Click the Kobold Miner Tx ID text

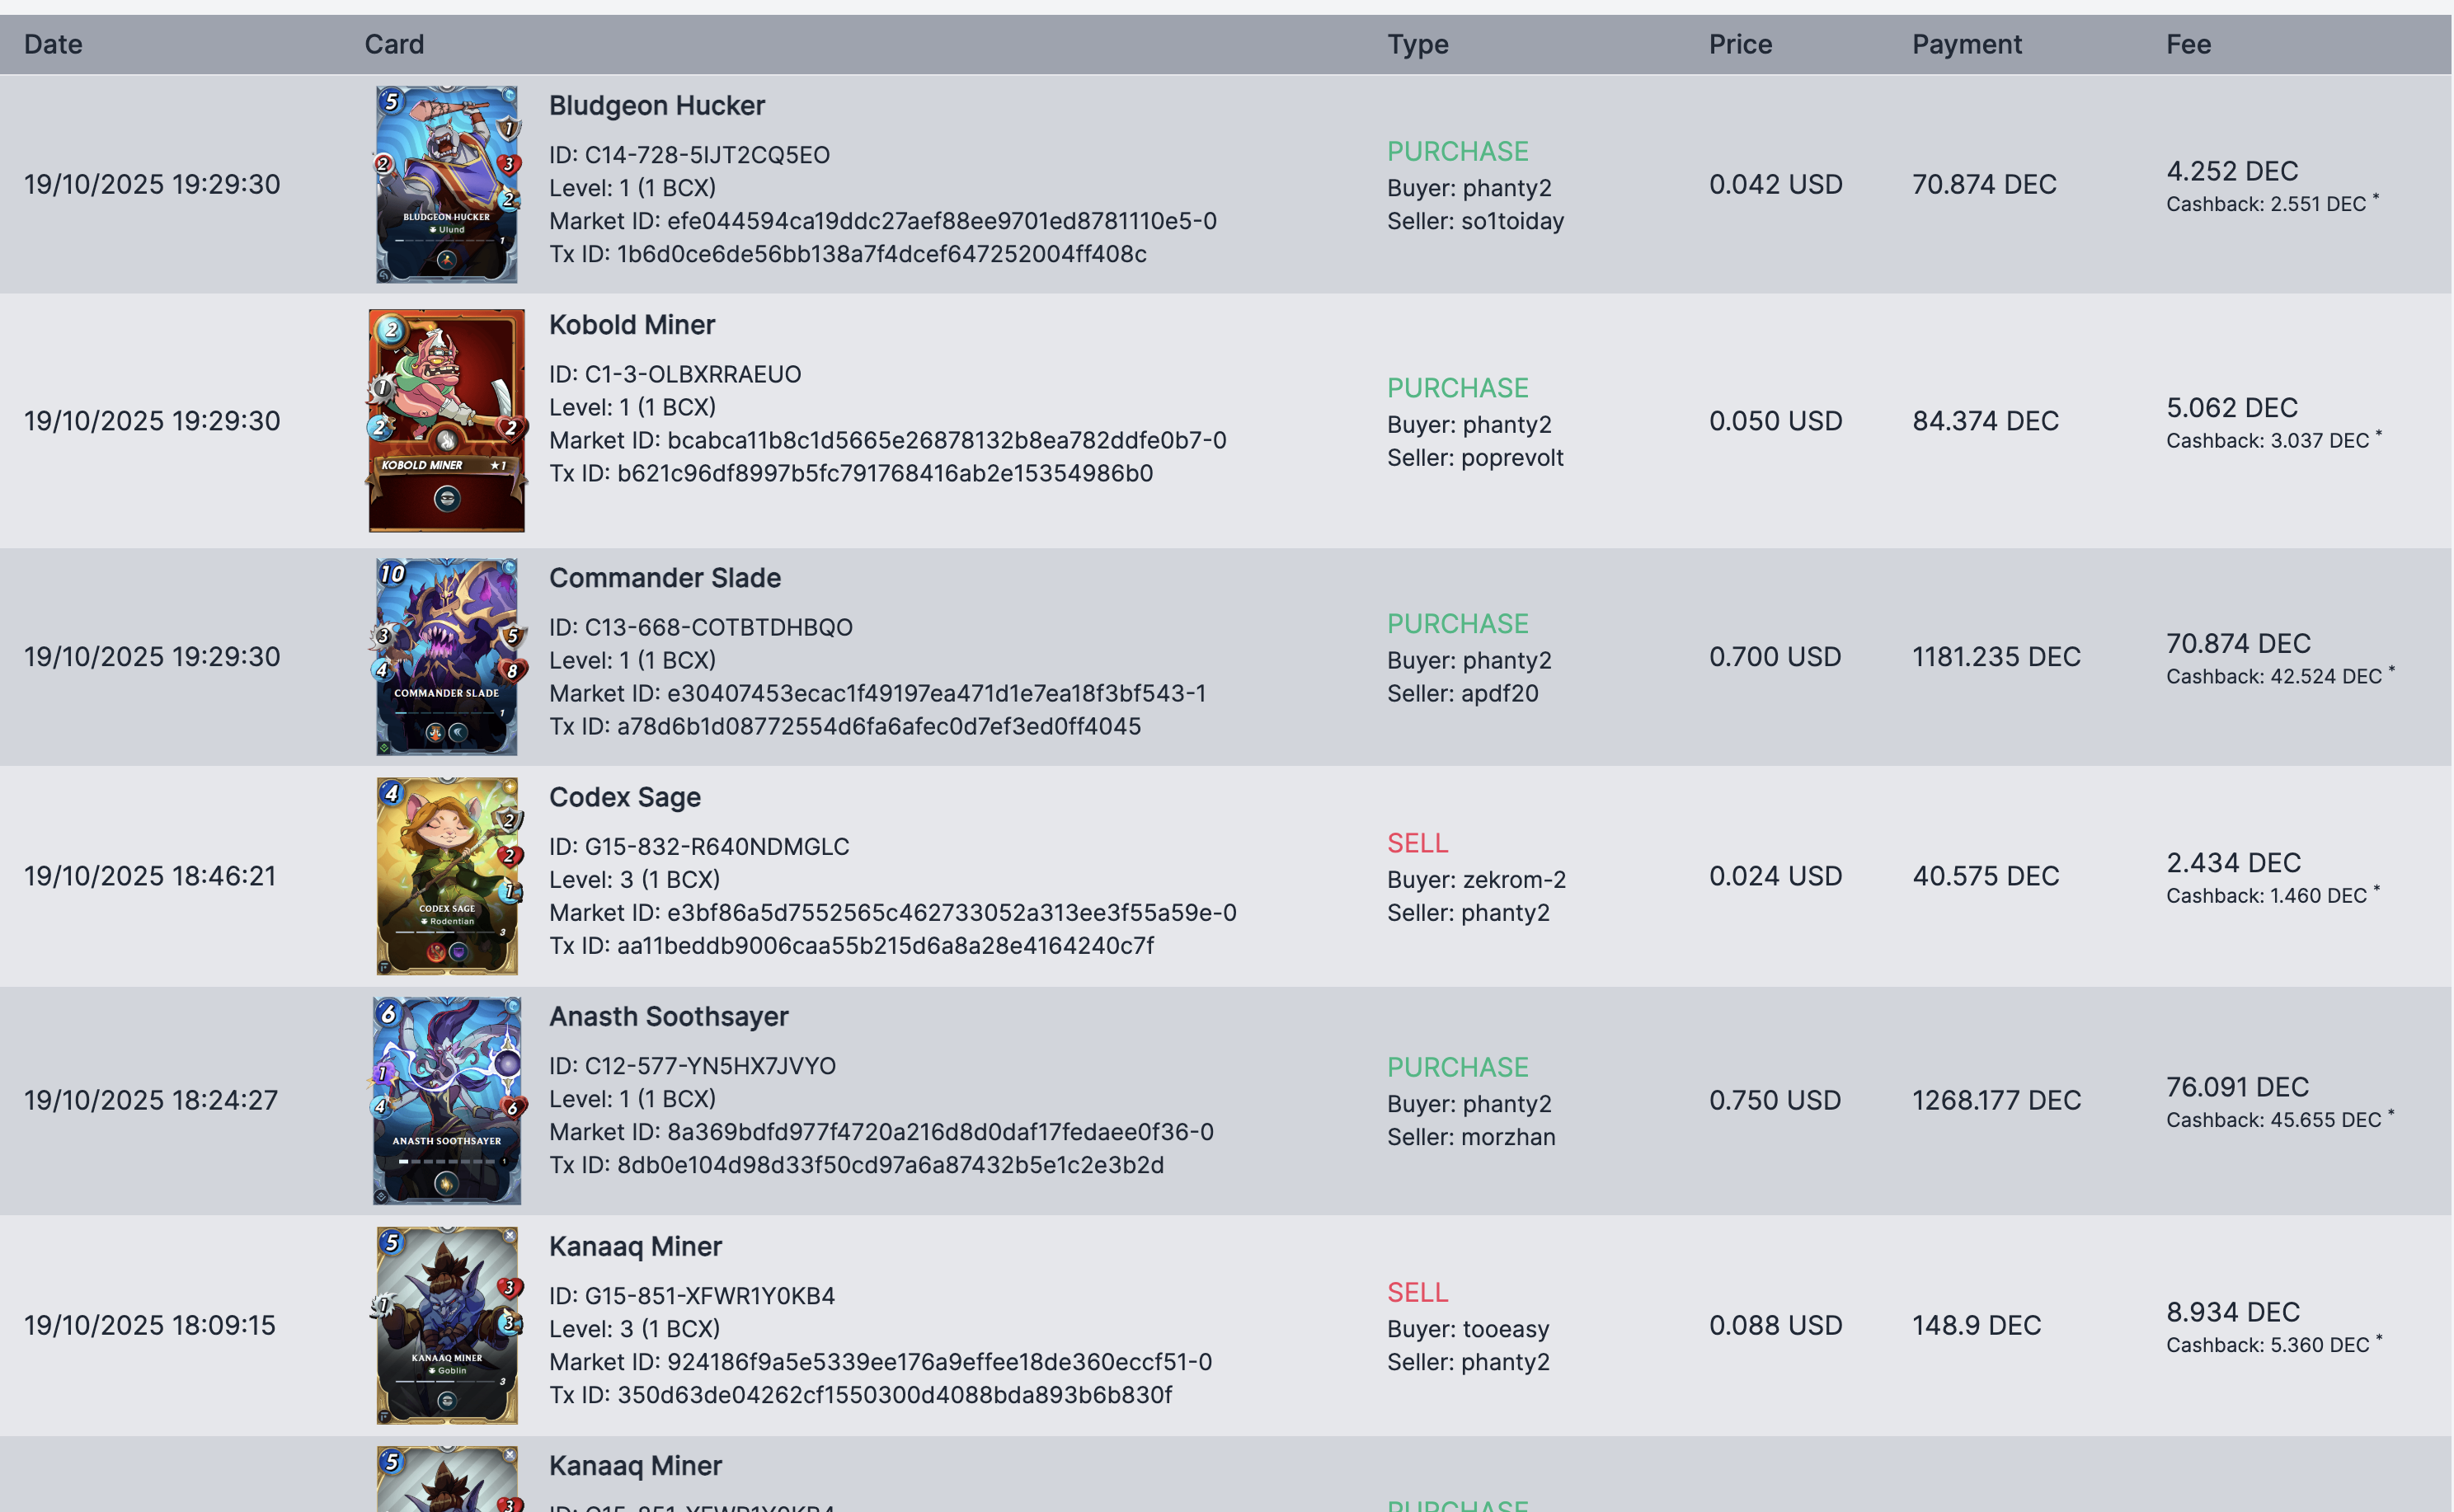click(x=850, y=473)
